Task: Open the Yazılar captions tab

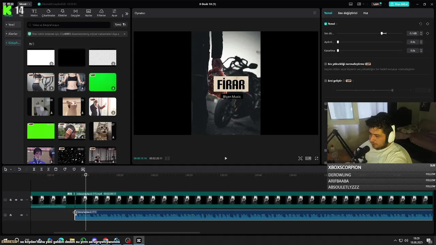Action: 89,13
